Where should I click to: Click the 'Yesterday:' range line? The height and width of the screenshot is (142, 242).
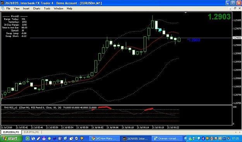(17, 22)
